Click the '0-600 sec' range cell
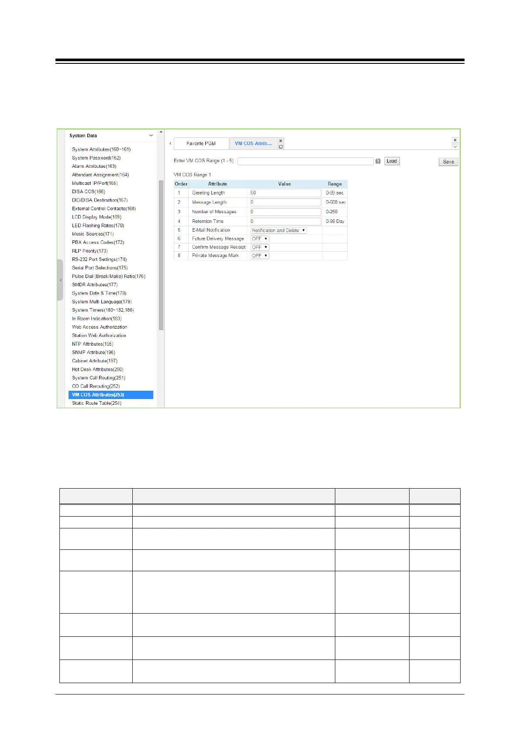 click(x=336, y=202)
